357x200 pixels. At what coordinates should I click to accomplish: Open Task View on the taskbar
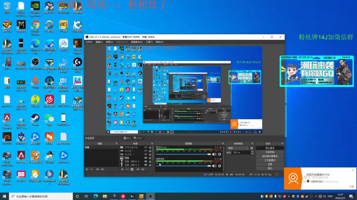(x=86, y=196)
